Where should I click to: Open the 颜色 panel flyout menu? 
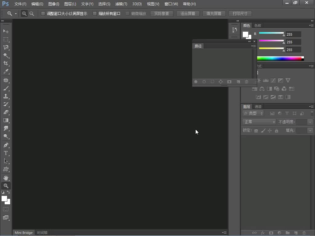(x=311, y=26)
